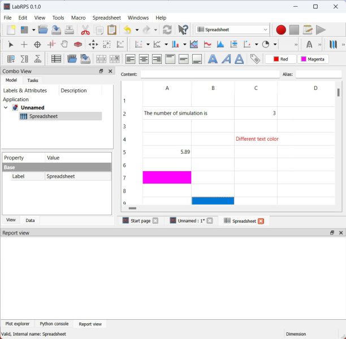Select the Spreadsheet tree item
This screenshot has height=339, width=346.
(x=60, y=116)
